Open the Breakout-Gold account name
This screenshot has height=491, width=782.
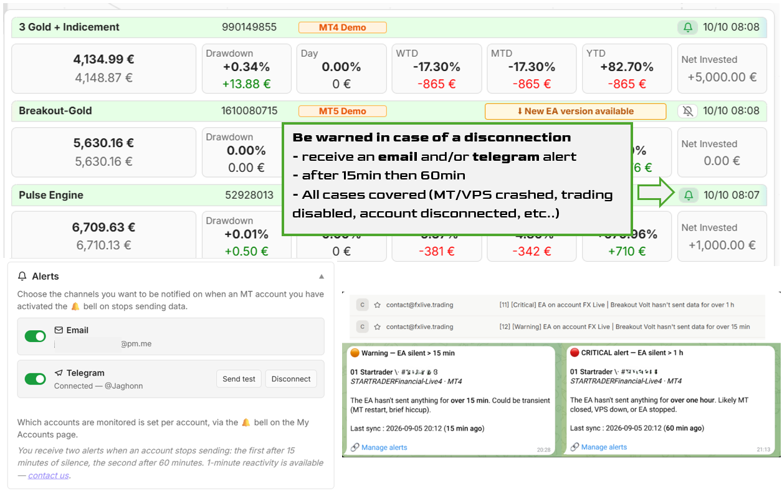coord(55,110)
